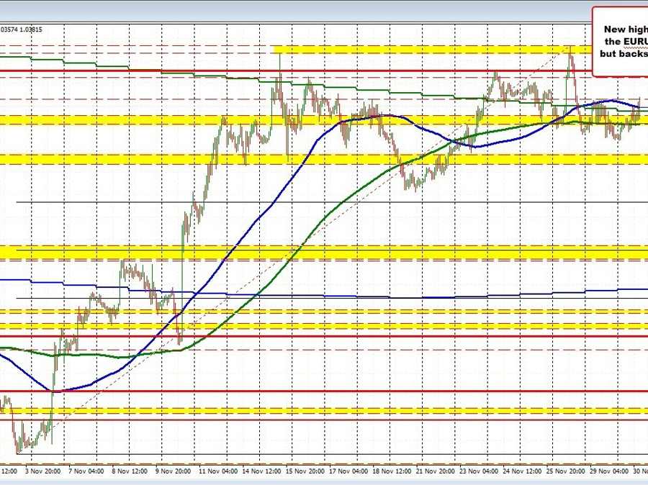Click the price readout at top-left corner
This screenshot has height=485, width=648.
[21, 30]
